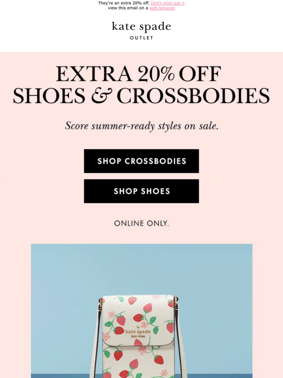
Task: Select the Shop Shoes button
Action: pos(141,191)
